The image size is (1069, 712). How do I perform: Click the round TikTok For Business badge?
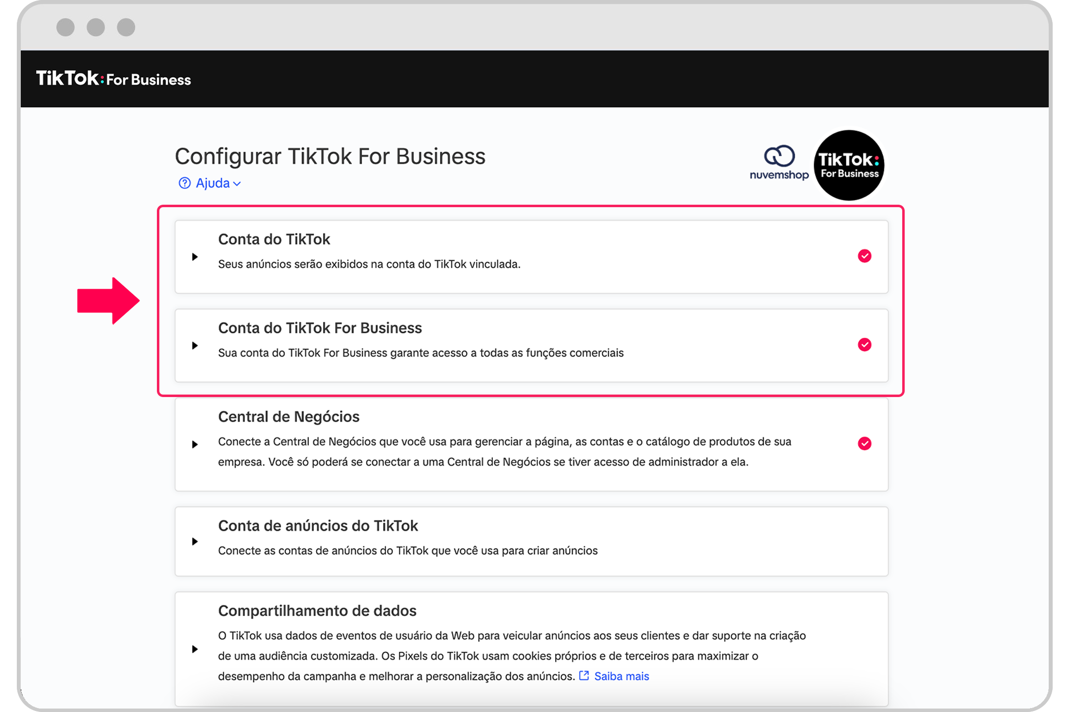click(849, 165)
